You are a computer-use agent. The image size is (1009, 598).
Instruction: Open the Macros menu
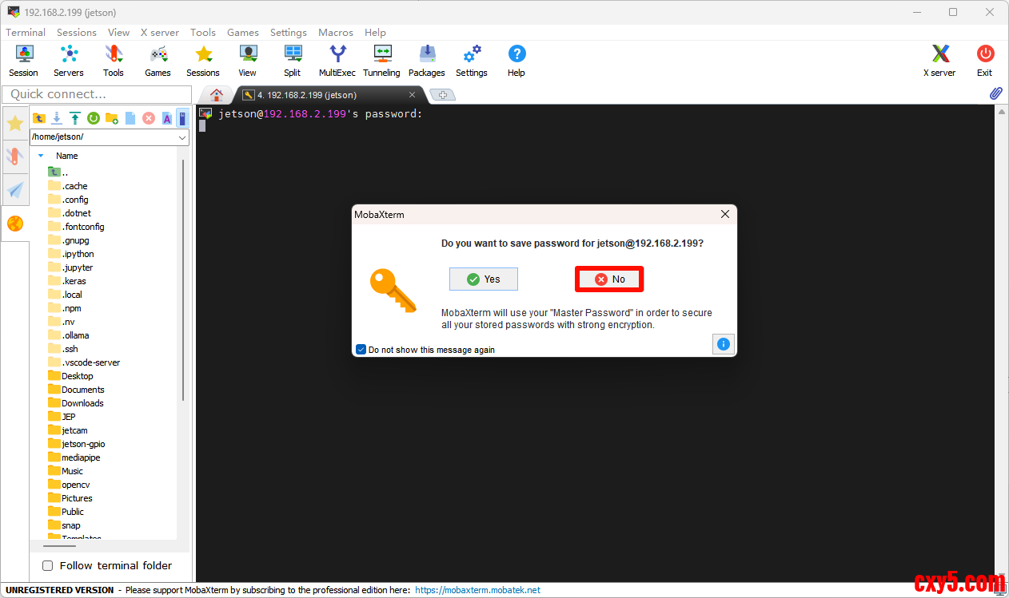[x=335, y=33]
